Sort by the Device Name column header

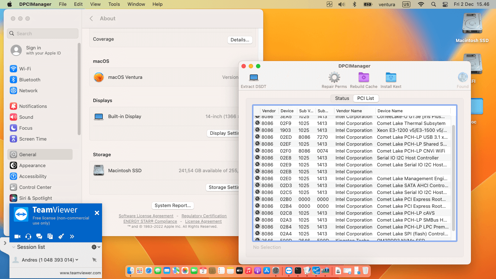coord(413,111)
